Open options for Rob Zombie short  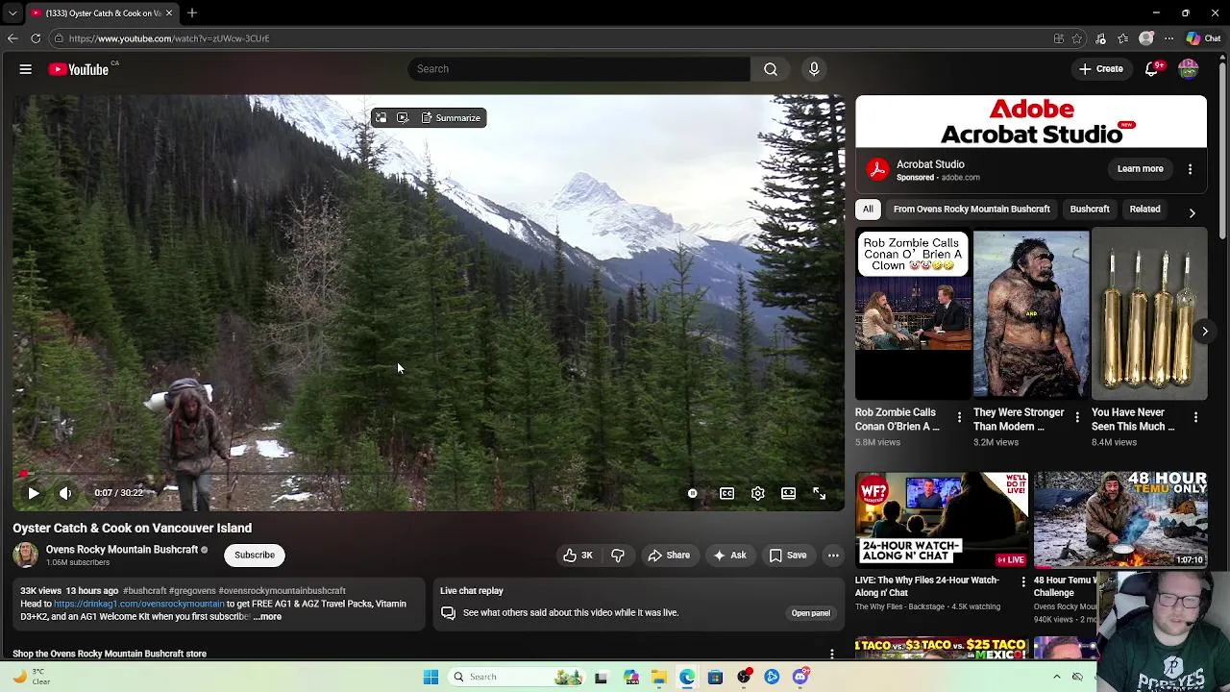[959, 418]
